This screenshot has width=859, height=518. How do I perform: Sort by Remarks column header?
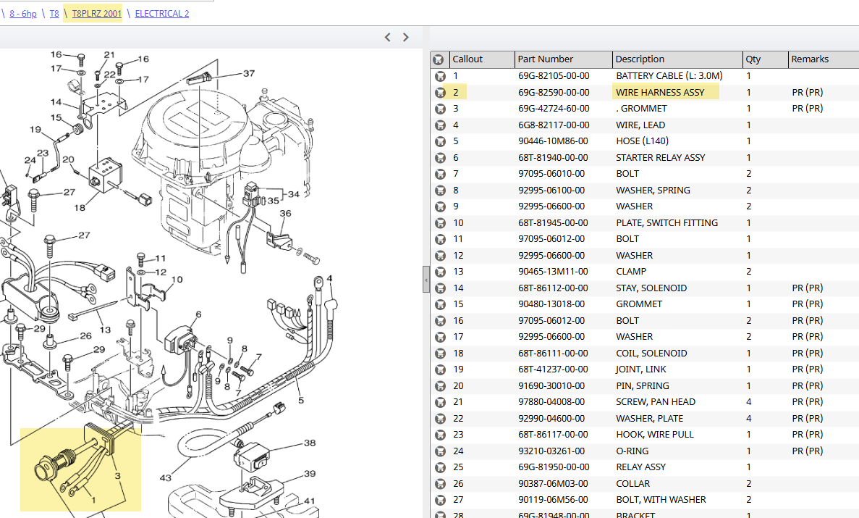pyautogui.click(x=824, y=59)
